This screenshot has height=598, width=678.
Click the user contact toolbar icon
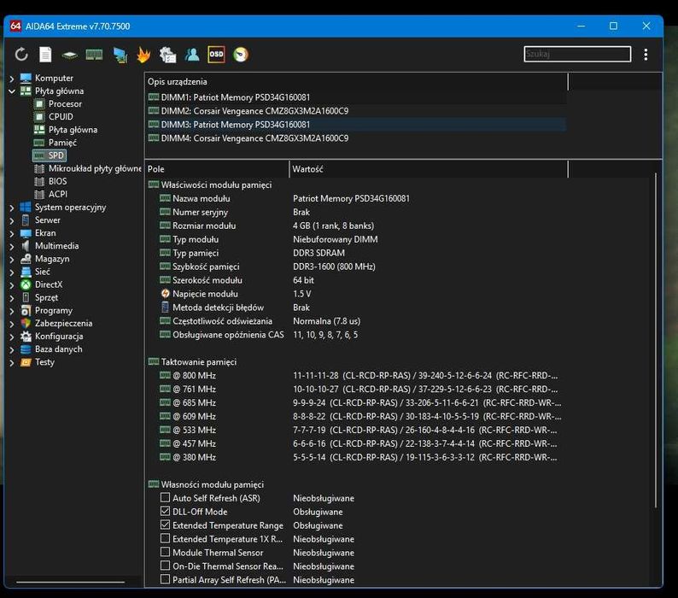pyautogui.click(x=192, y=55)
